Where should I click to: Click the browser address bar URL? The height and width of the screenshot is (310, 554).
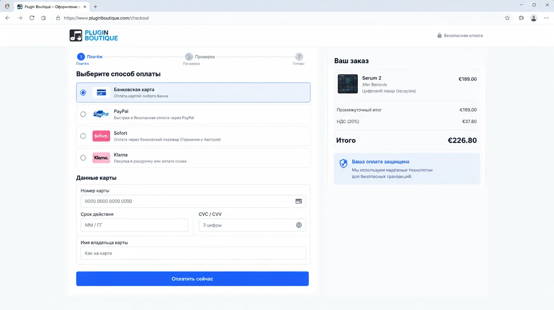pyautogui.click(x=106, y=18)
